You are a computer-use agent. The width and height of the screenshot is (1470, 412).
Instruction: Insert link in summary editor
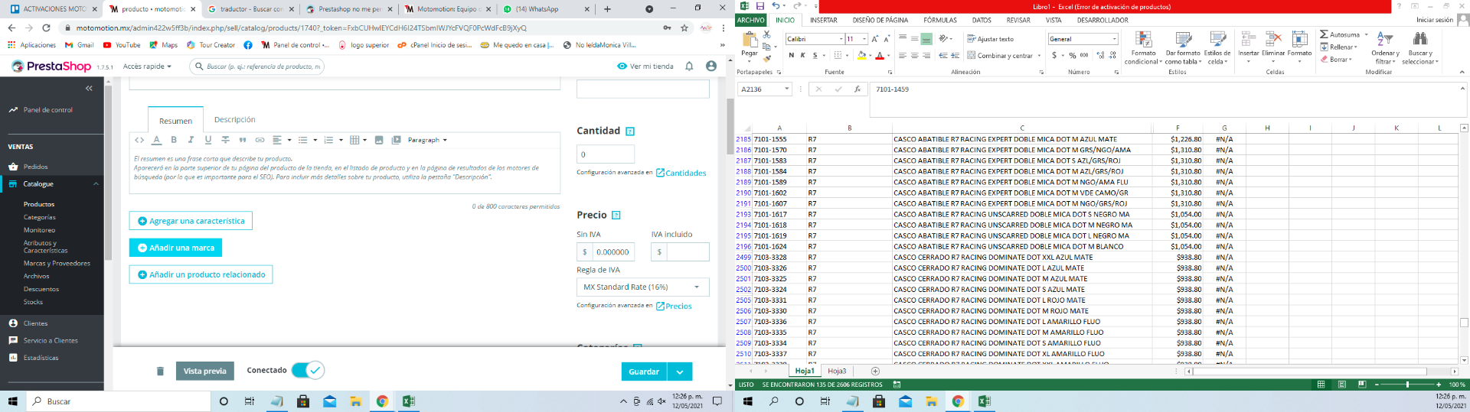point(260,140)
